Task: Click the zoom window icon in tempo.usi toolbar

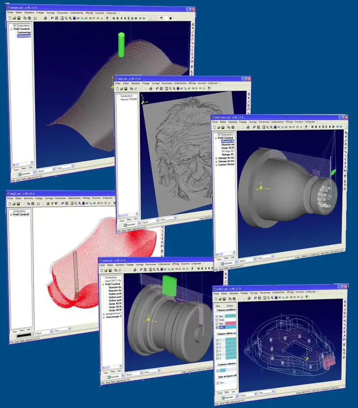Action: coord(62,18)
